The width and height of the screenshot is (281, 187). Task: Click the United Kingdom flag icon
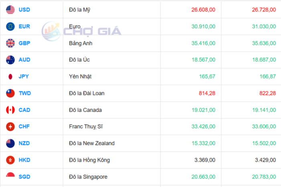(x=10, y=43)
